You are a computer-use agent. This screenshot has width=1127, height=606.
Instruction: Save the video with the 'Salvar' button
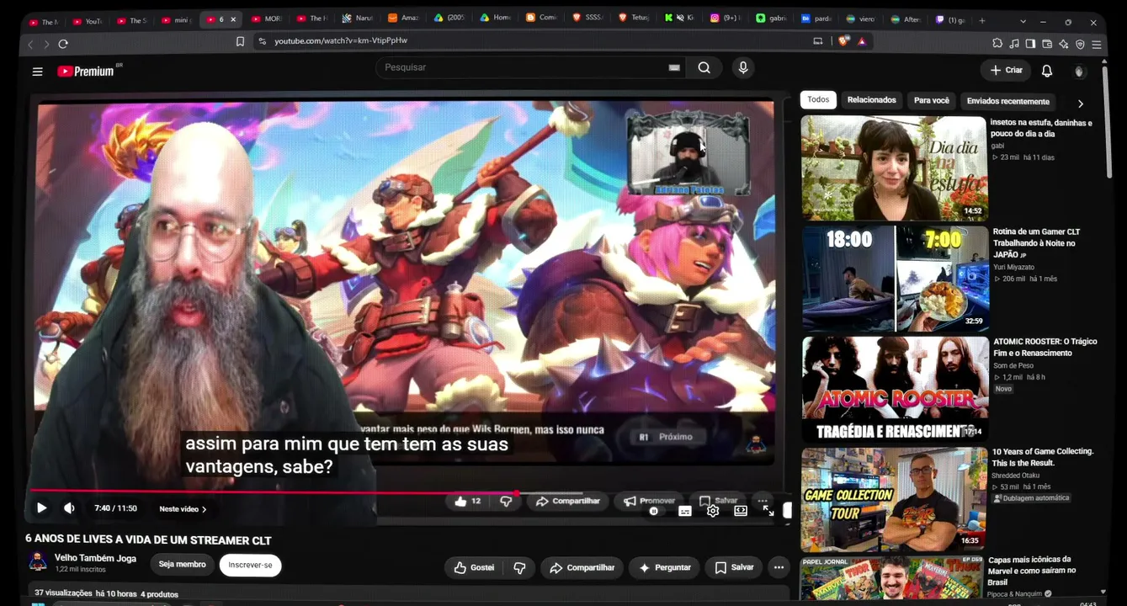coord(734,568)
